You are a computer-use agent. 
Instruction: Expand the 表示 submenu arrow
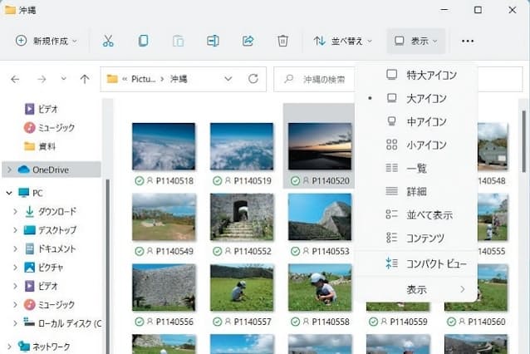pos(463,289)
